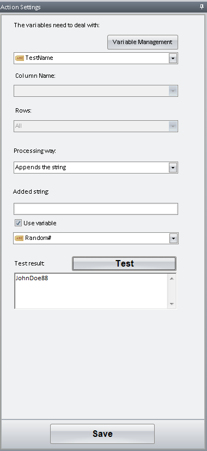Run the Test button
The image size is (207, 451).
pos(124,263)
